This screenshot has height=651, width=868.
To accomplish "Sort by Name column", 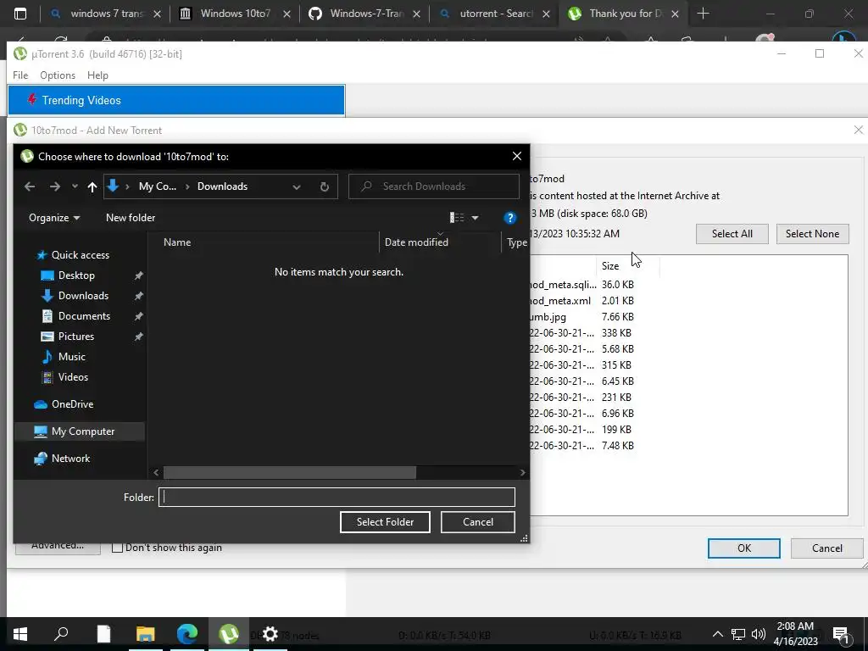I will [x=177, y=242].
